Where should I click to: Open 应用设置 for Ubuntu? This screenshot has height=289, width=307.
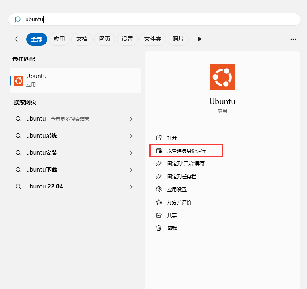click(x=177, y=190)
